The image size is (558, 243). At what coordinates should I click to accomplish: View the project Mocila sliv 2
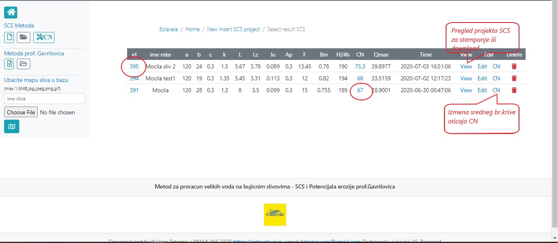tap(466, 66)
